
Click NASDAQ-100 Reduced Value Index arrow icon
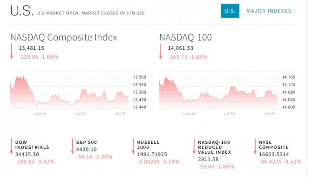pos(194,146)
